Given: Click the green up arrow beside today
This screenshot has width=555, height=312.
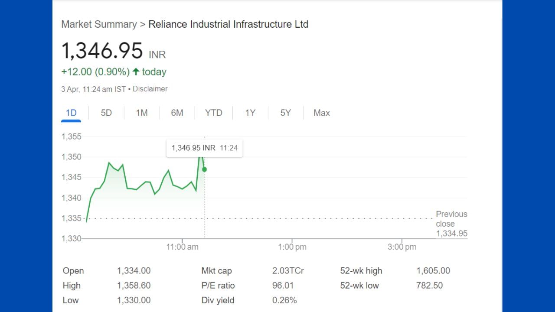Looking at the screenshot, I should click(x=136, y=71).
